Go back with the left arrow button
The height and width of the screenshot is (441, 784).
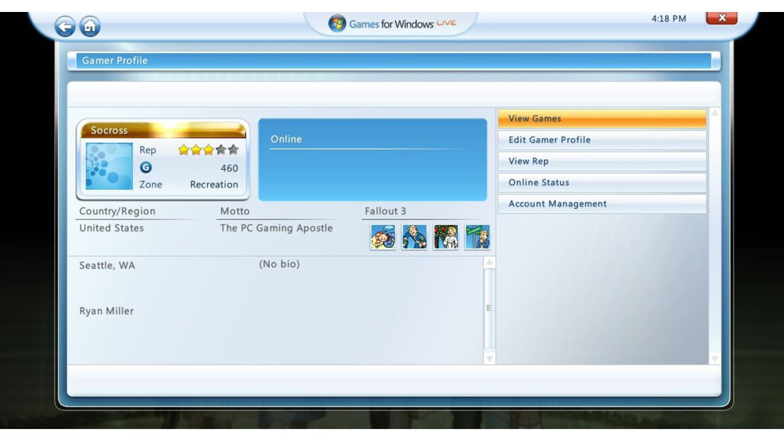pyautogui.click(x=65, y=26)
